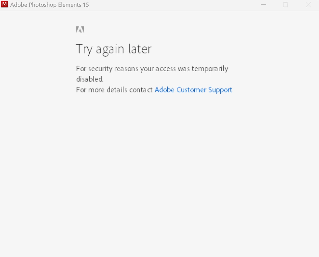Click the 'For security reasons your access' message text
Viewport: 319px width, 257px height.
[x=152, y=74]
